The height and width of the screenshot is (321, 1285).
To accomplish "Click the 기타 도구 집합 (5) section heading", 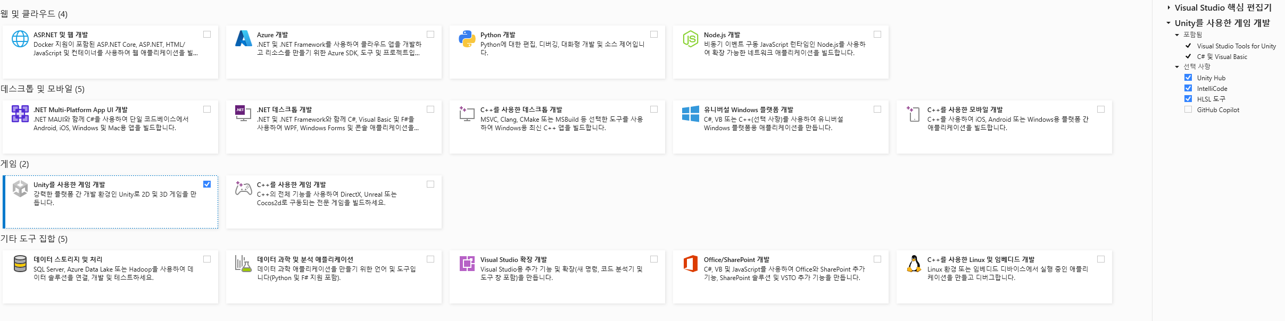I will coord(34,239).
